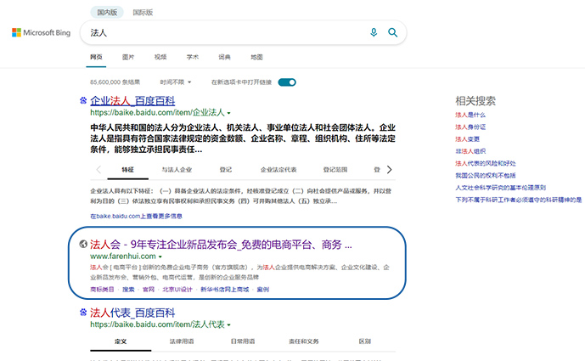Image resolution: width=585 pixels, height=361 pixels.
Task: Select the 词典 dictionary tab
Action: pos(225,57)
